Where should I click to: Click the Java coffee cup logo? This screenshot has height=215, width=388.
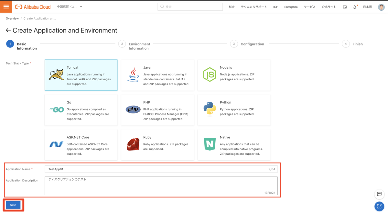133,75
